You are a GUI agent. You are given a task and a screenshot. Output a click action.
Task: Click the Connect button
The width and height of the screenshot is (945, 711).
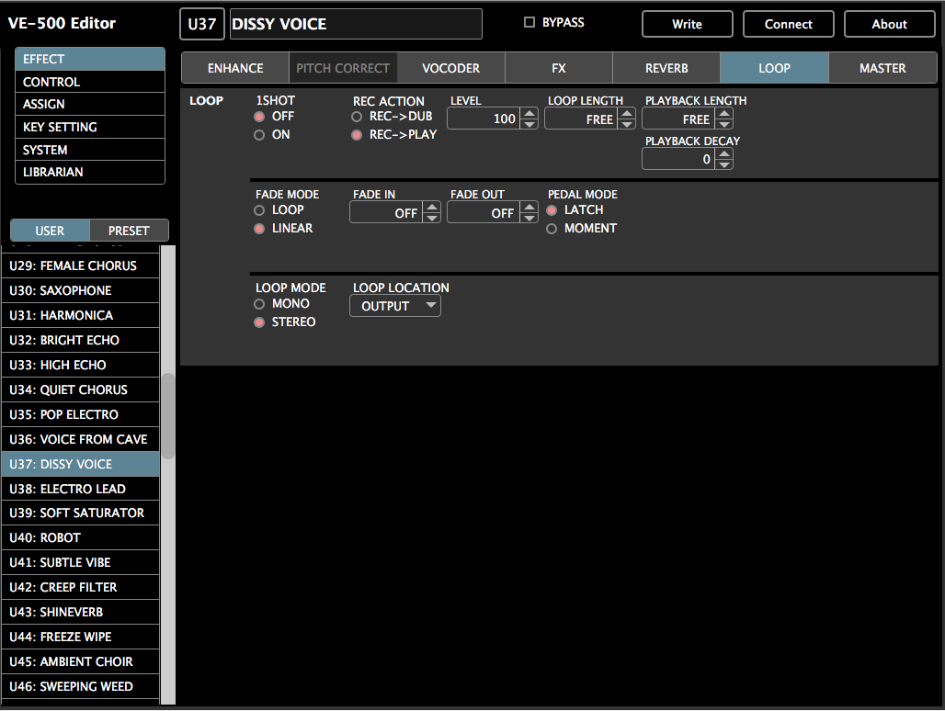point(789,24)
